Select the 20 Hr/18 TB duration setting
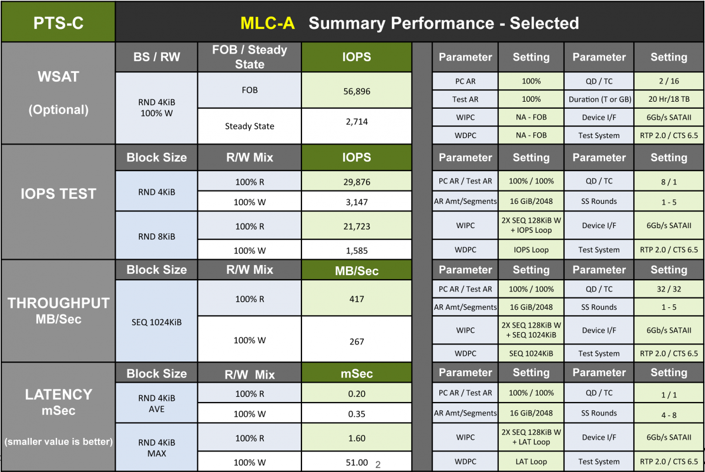Viewport: 705px width, 472px height. 669,99
